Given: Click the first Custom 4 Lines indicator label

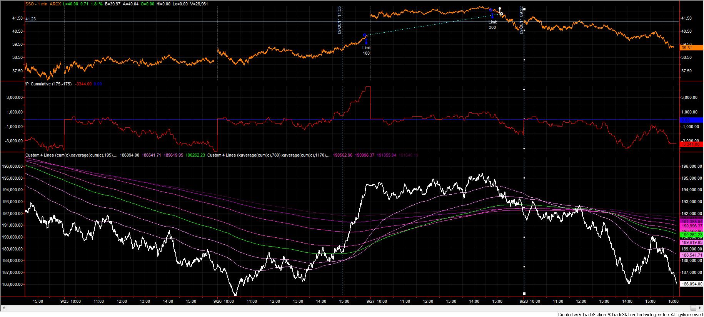Looking at the screenshot, I should pyautogui.click(x=71, y=155).
